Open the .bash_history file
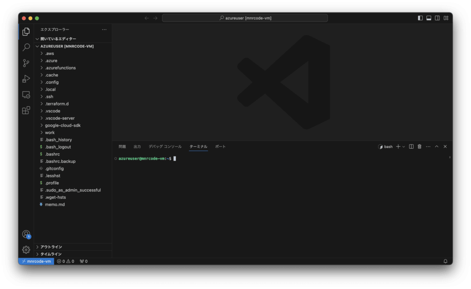This screenshot has height=289, width=471. [73, 140]
